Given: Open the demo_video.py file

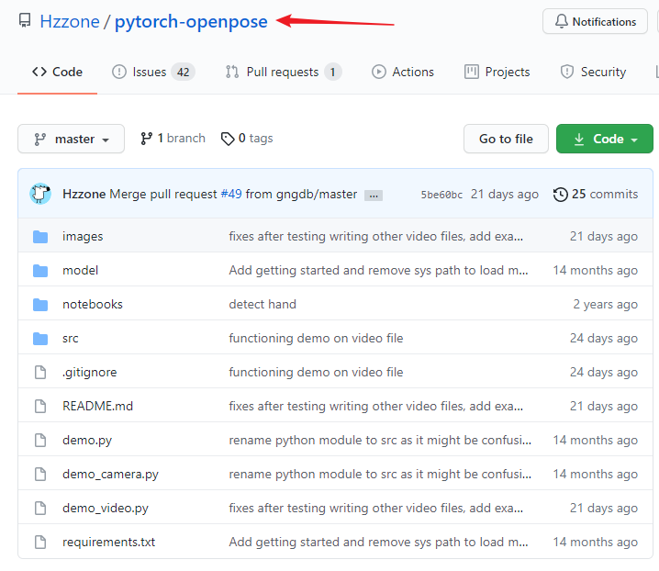Looking at the screenshot, I should click(x=106, y=509).
